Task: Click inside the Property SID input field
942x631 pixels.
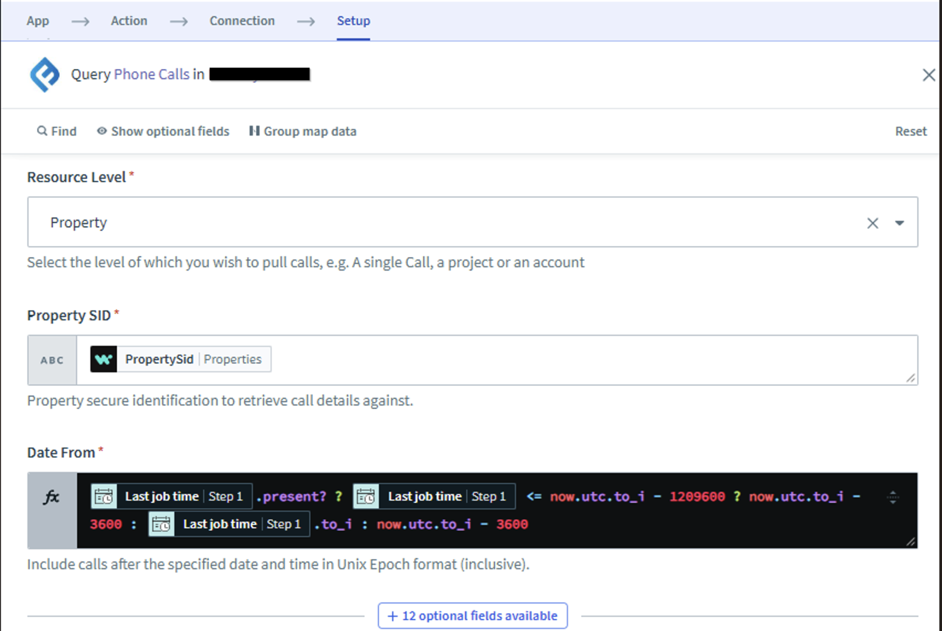Action: [497, 360]
